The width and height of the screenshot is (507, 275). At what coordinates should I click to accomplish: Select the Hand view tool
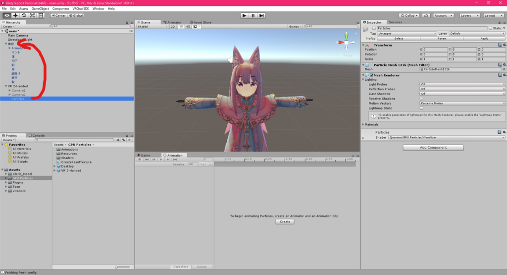[x=7, y=15]
